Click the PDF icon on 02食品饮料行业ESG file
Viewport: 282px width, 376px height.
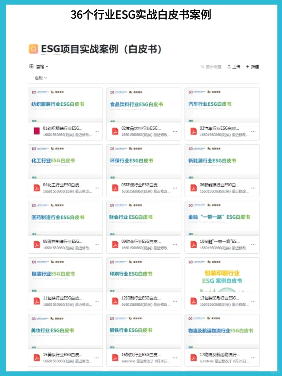coord(115,131)
